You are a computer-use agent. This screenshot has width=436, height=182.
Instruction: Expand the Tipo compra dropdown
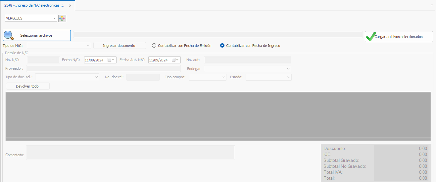click(x=223, y=77)
